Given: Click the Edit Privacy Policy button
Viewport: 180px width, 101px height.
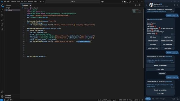Looking at the screenshot, I should (153, 48).
